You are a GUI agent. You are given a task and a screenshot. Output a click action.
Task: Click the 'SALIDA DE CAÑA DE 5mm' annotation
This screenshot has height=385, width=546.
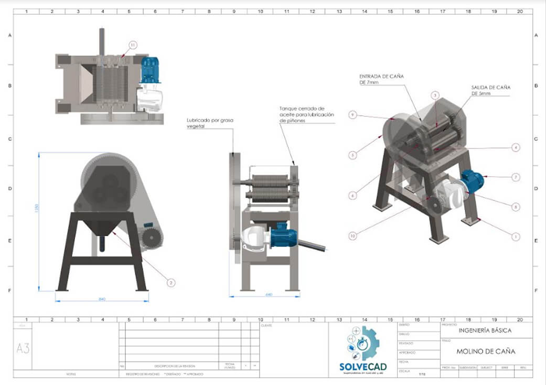(490, 90)
